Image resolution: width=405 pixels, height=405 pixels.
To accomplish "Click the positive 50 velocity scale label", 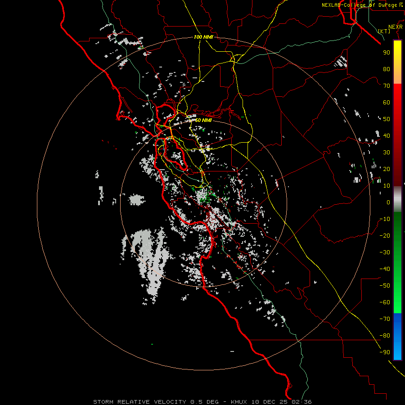I will click(387, 119).
